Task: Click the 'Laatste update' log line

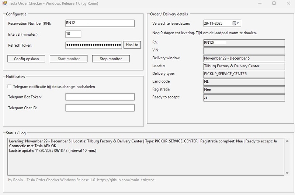Action: tap(52, 150)
